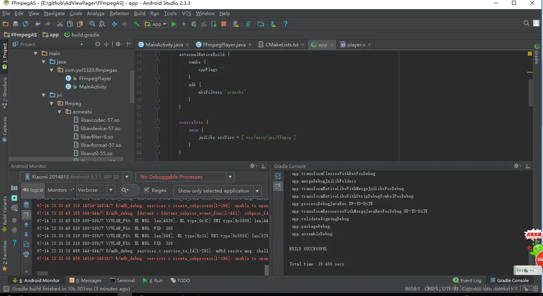Take a screen capture with camera icon
543x296 pixels.
(14, 188)
